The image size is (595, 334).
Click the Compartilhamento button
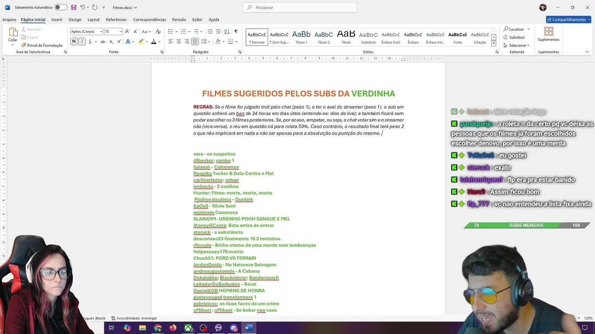(x=568, y=19)
